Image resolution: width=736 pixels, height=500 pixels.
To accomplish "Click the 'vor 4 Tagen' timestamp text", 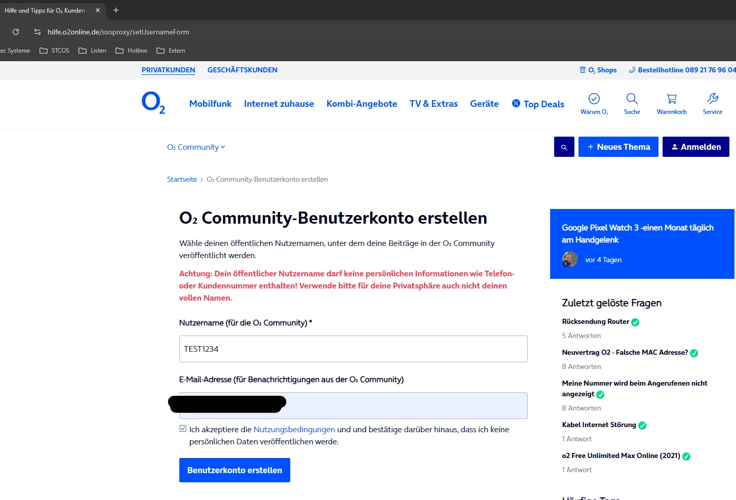I will coord(603,260).
